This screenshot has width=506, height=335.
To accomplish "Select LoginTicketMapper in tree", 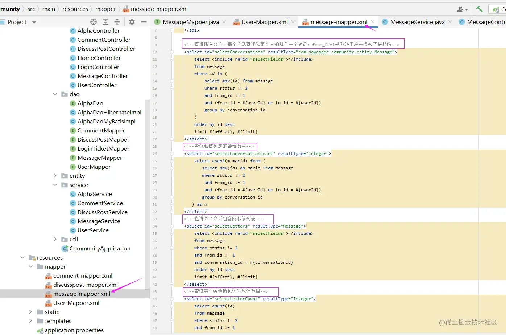I will coord(103,149).
